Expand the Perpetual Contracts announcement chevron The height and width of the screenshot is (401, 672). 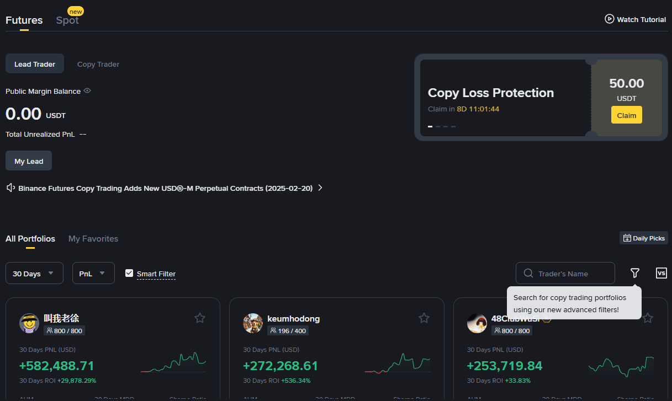tap(320, 188)
